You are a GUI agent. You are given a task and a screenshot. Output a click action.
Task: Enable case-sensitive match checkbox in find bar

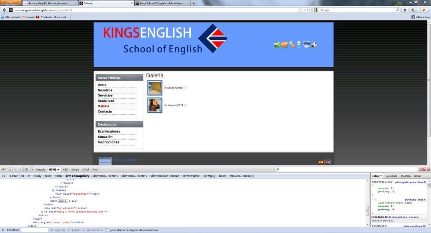[x=107, y=230]
